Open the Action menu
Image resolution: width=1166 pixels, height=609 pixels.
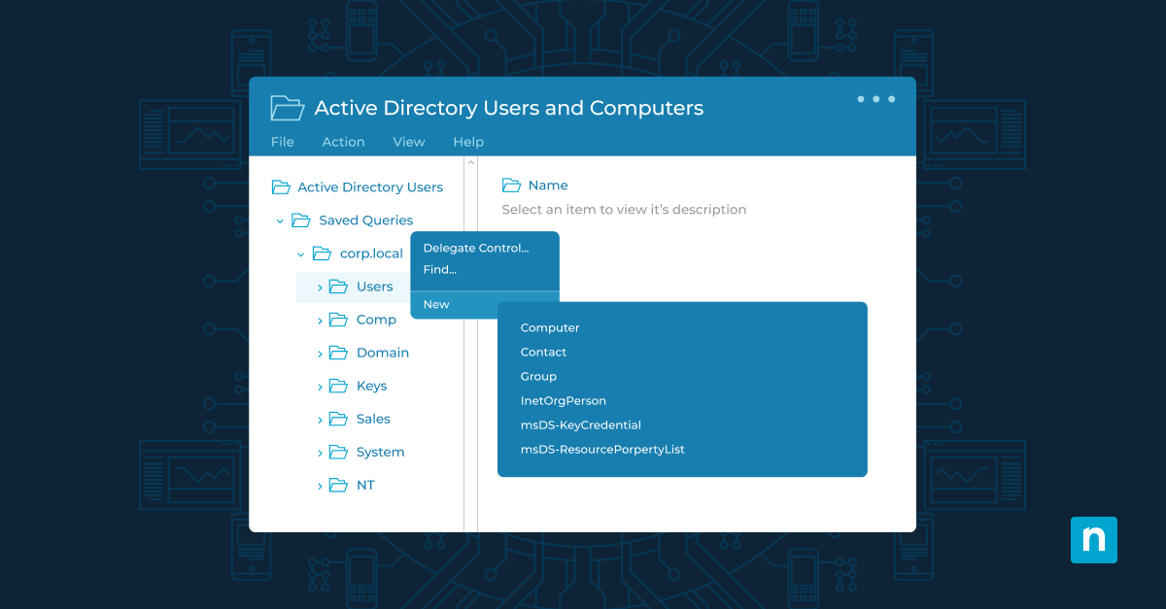pyautogui.click(x=343, y=142)
